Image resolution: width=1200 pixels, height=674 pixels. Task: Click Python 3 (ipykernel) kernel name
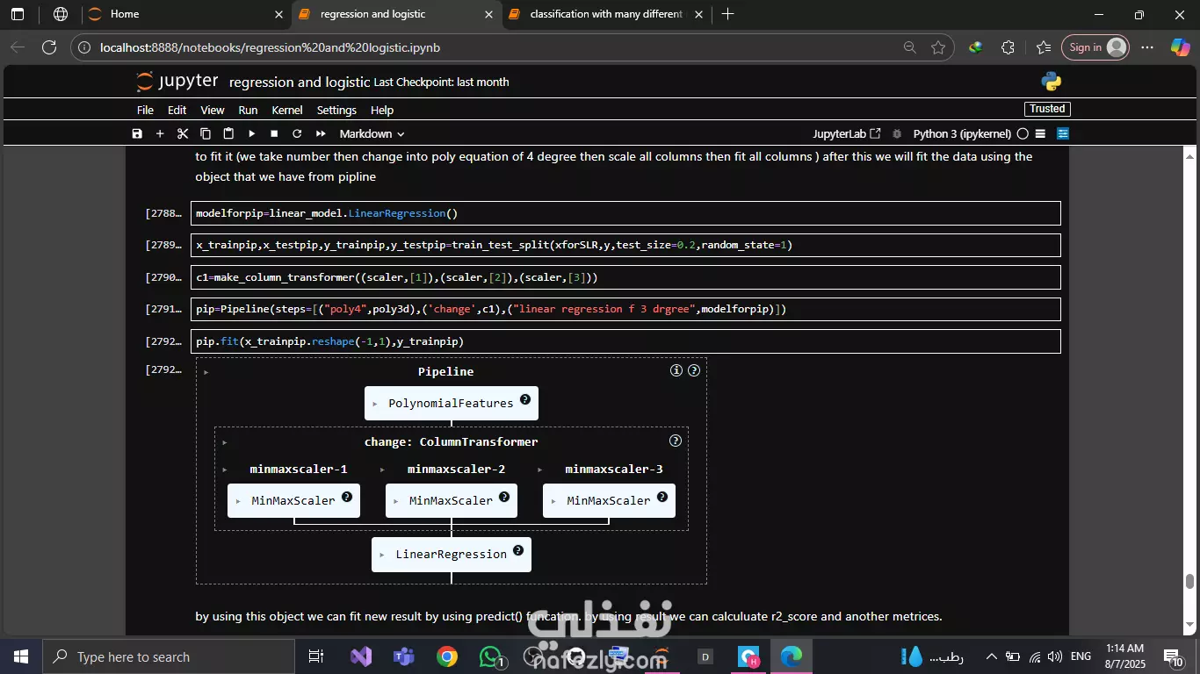pyautogui.click(x=962, y=134)
